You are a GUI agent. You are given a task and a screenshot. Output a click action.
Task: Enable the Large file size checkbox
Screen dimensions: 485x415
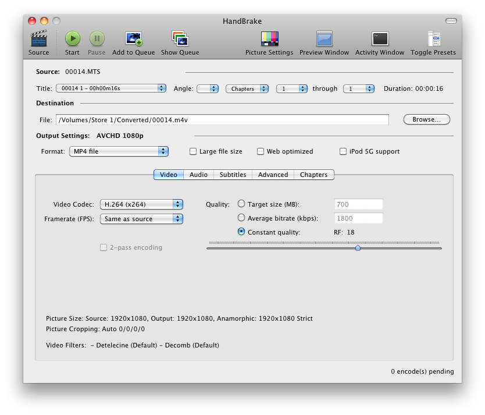193,151
